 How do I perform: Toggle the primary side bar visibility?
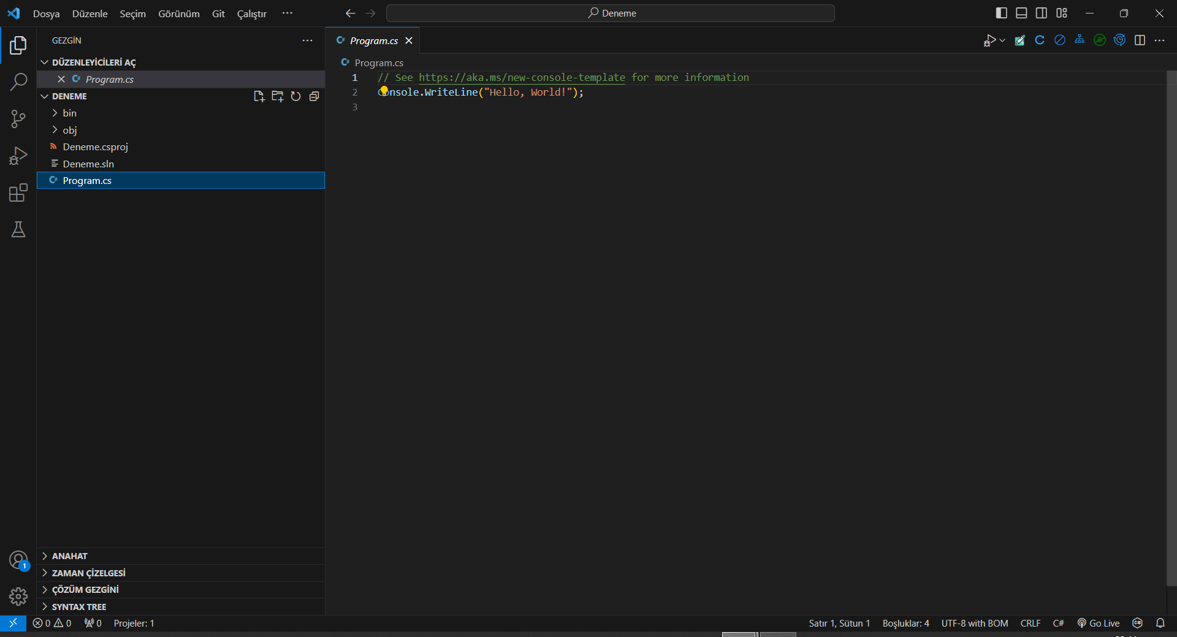[1001, 13]
